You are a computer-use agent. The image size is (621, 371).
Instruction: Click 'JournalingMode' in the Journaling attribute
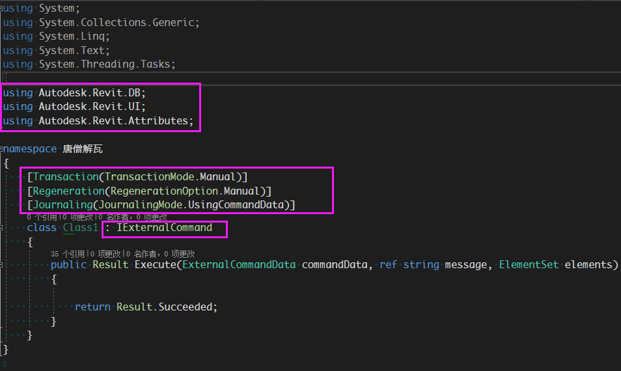click(x=140, y=205)
